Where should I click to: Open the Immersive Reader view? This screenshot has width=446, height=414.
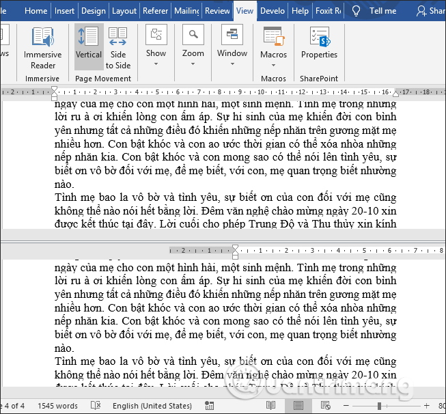click(42, 48)
